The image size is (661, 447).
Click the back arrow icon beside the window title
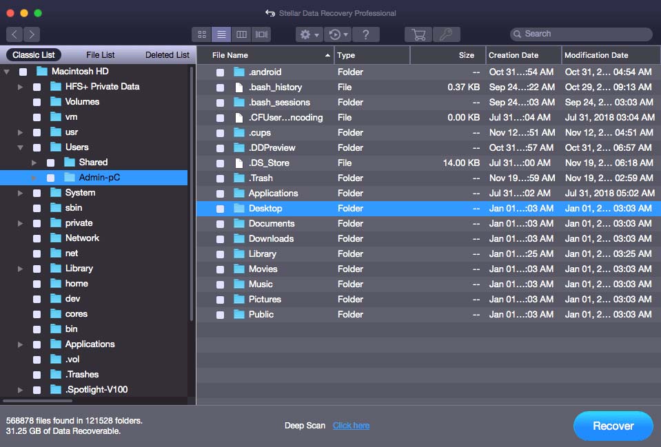tap(270, 13)
